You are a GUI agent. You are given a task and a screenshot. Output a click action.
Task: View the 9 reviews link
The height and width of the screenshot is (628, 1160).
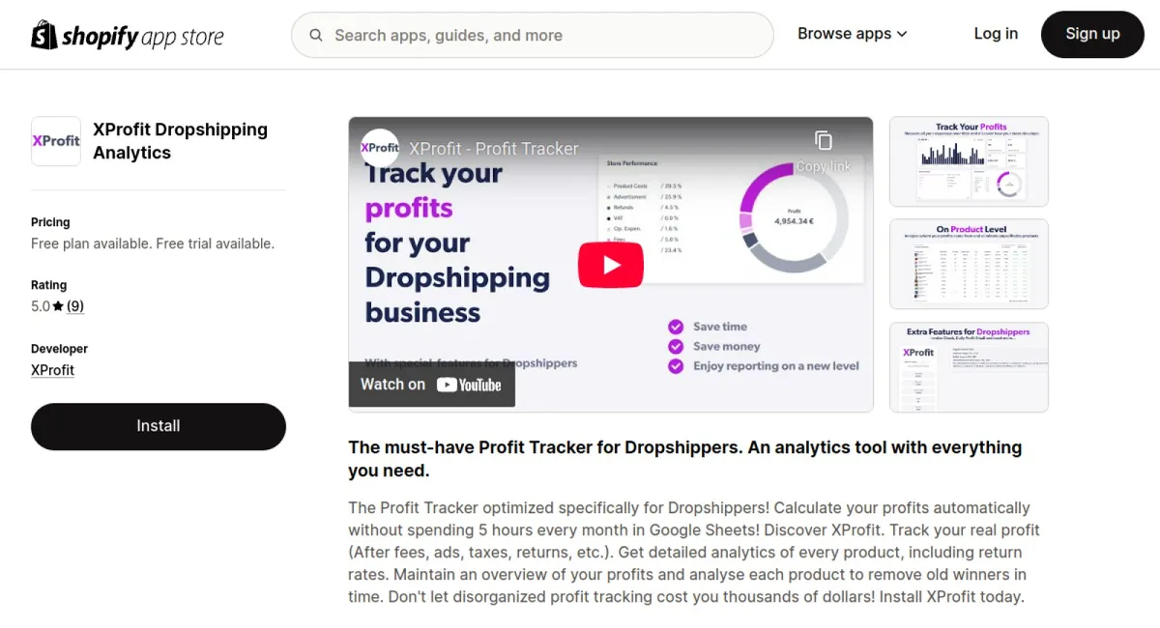coord(74,305)
